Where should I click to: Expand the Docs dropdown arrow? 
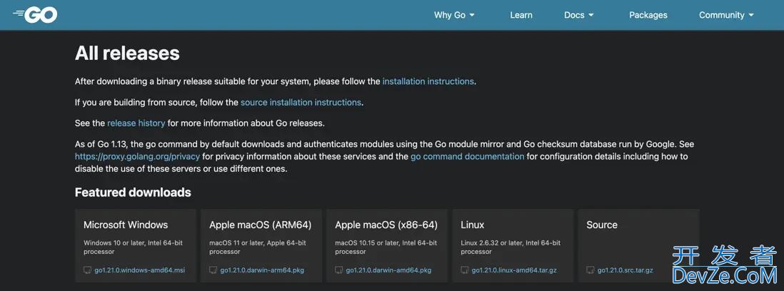click(x=591, y=16)
